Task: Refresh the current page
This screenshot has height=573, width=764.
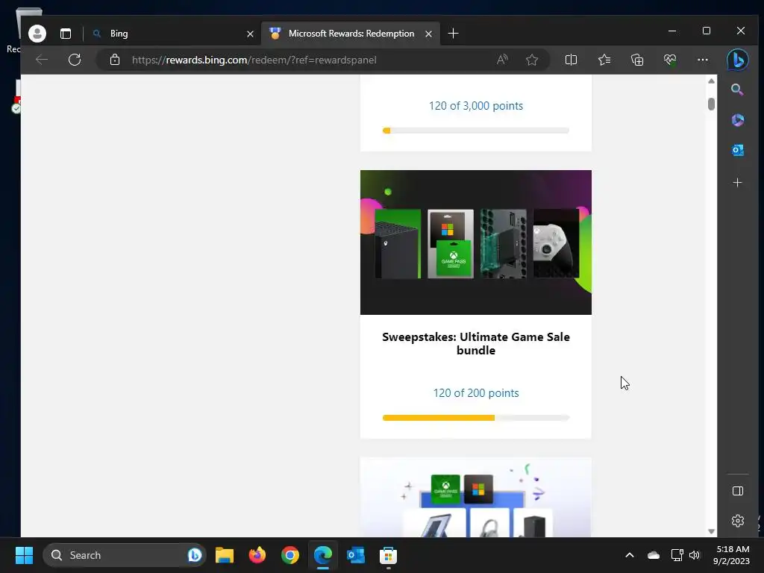Action: point(75,60)
